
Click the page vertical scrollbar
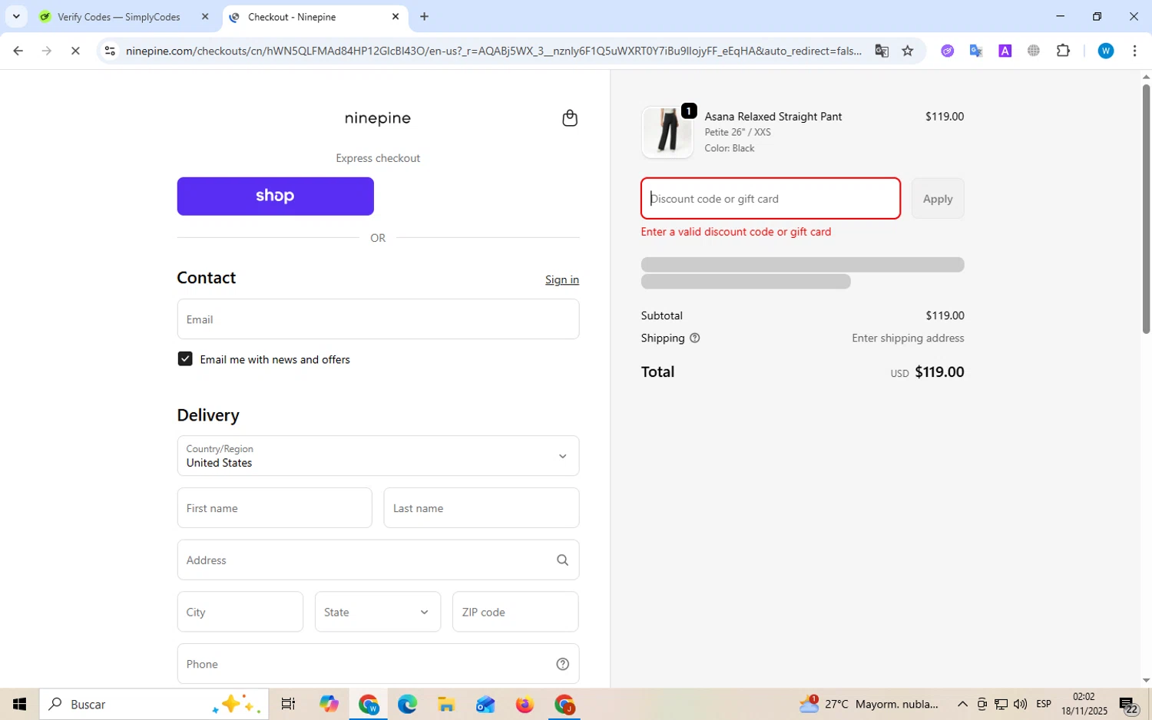pos(1146,209)
